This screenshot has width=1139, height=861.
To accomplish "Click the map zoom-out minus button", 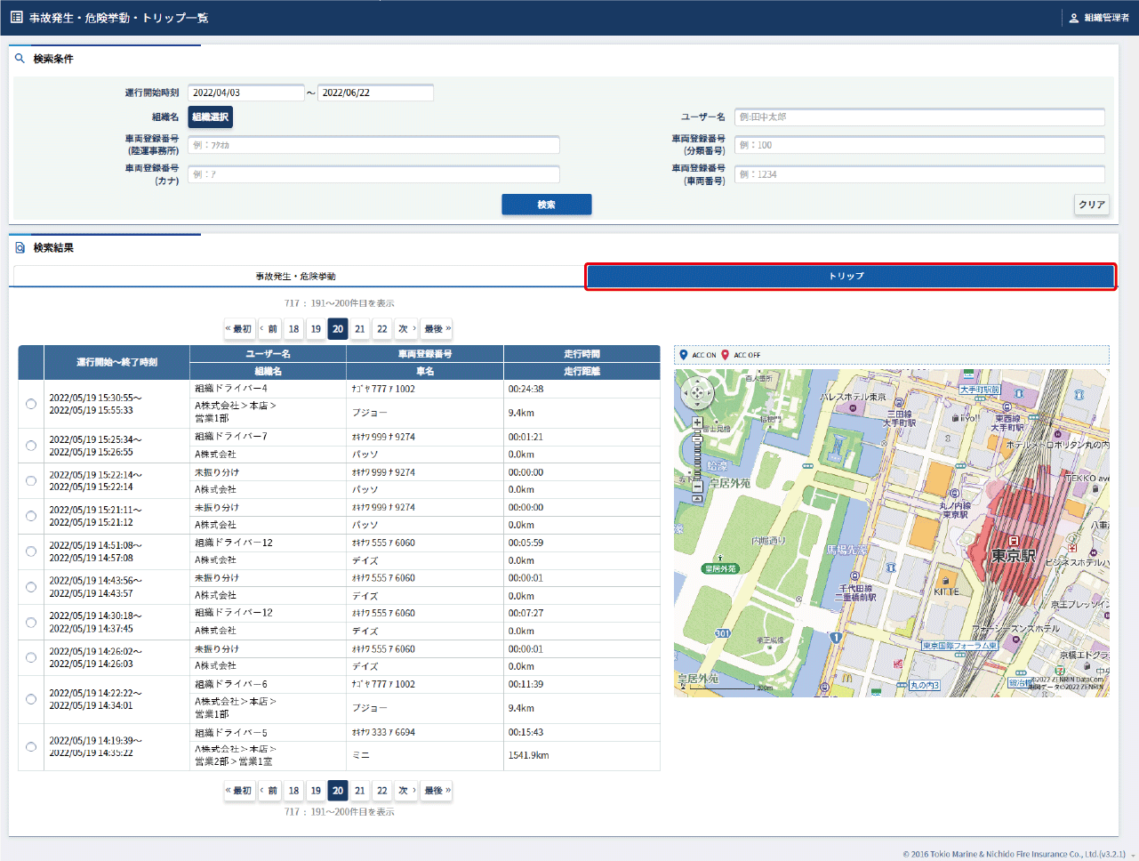I will (697, 486).
